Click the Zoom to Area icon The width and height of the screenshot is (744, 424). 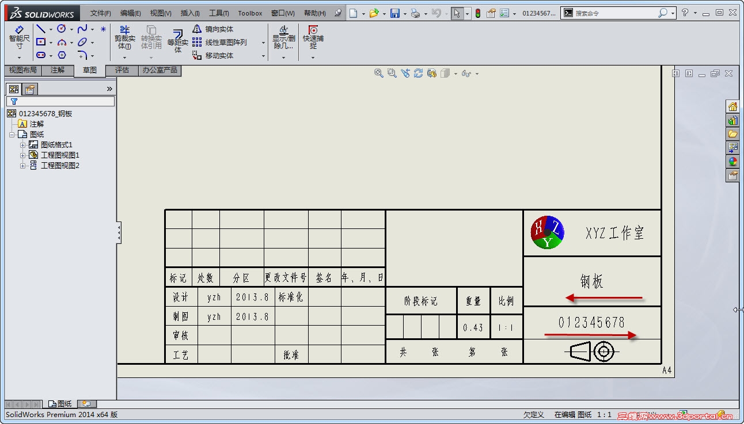(x=392, y=73)
